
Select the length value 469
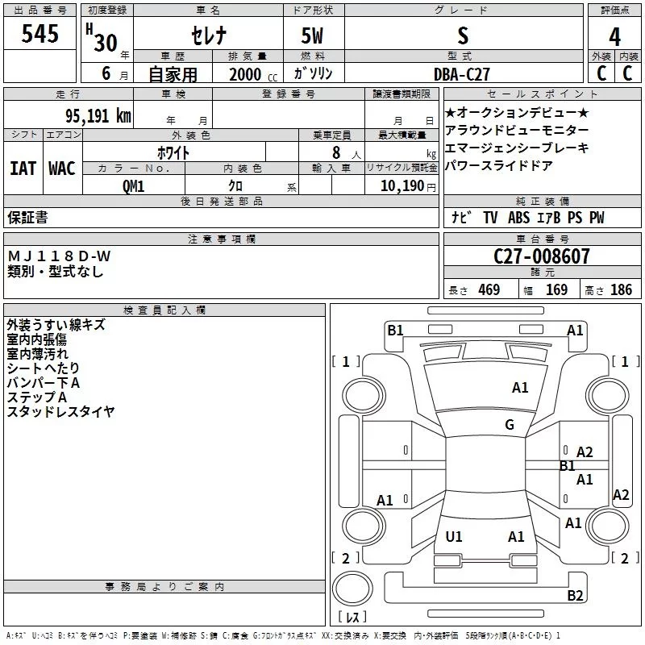(489, 289)
